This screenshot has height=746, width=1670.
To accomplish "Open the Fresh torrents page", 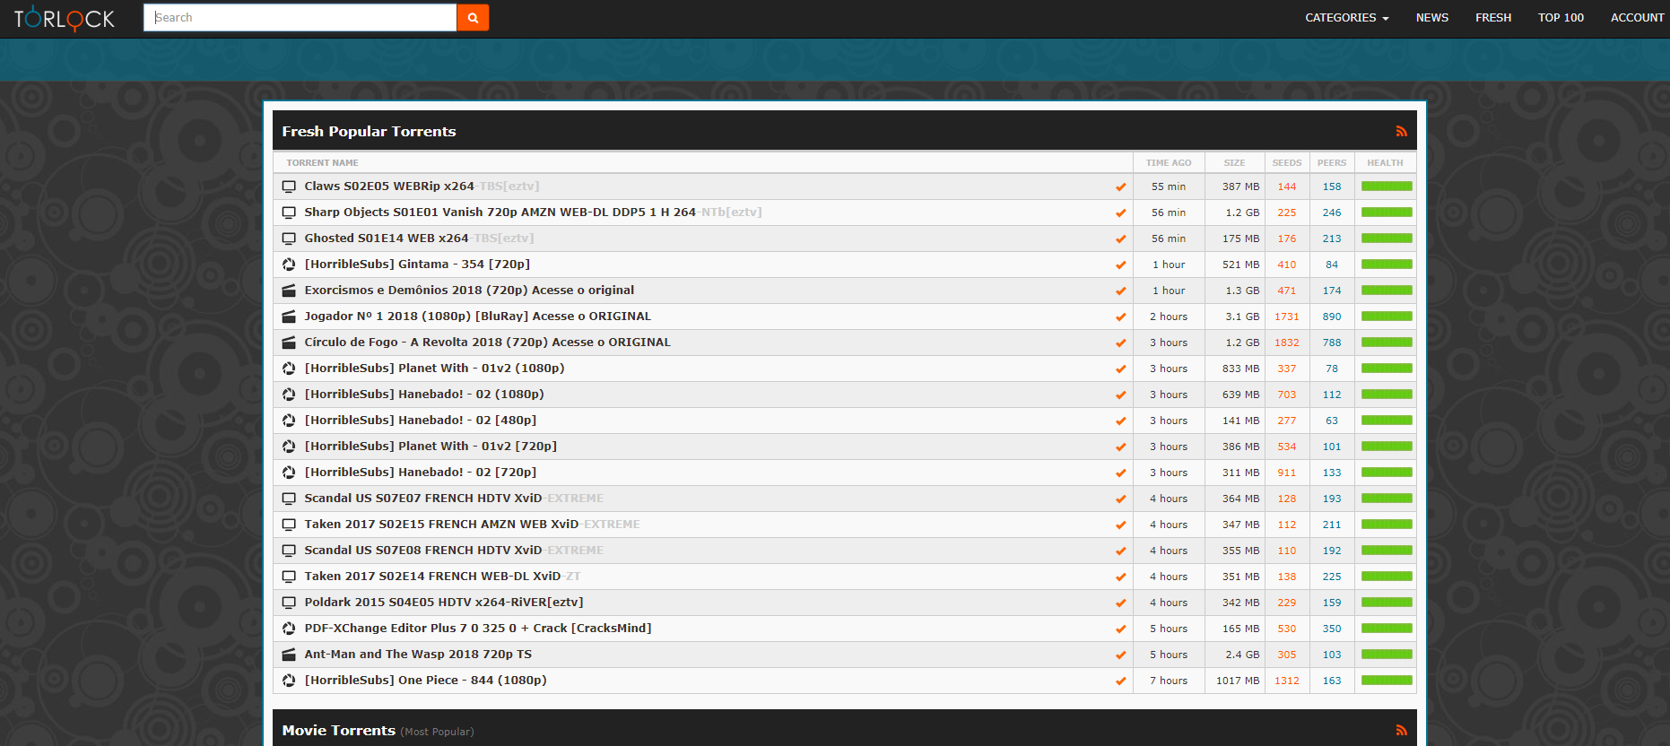I will coord(1493,18).
